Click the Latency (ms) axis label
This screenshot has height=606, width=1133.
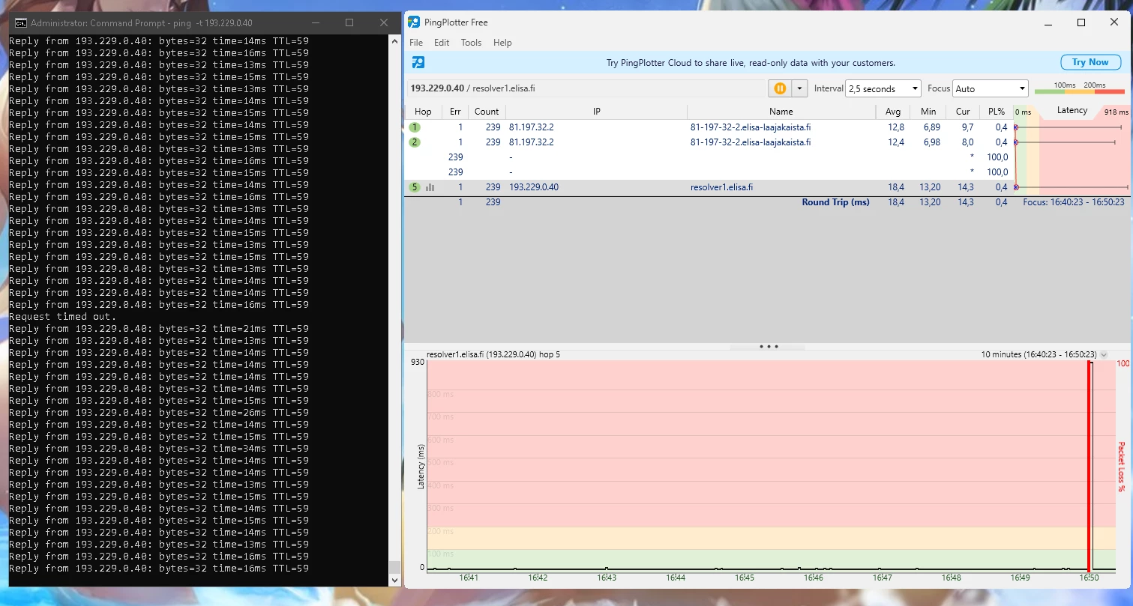tap(421, 466)
